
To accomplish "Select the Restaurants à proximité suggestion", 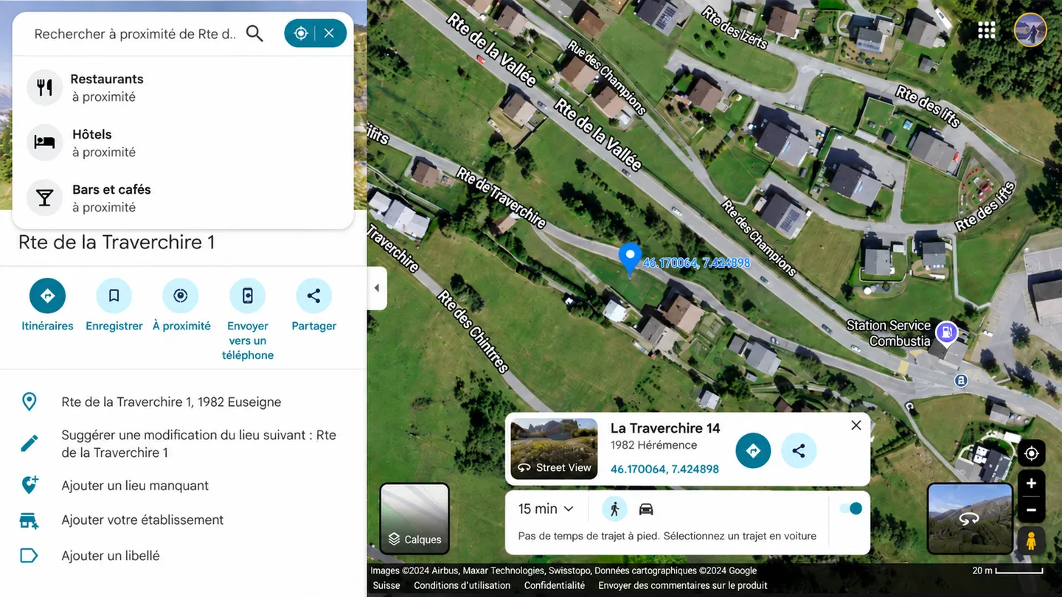I will tap(183, 88).
